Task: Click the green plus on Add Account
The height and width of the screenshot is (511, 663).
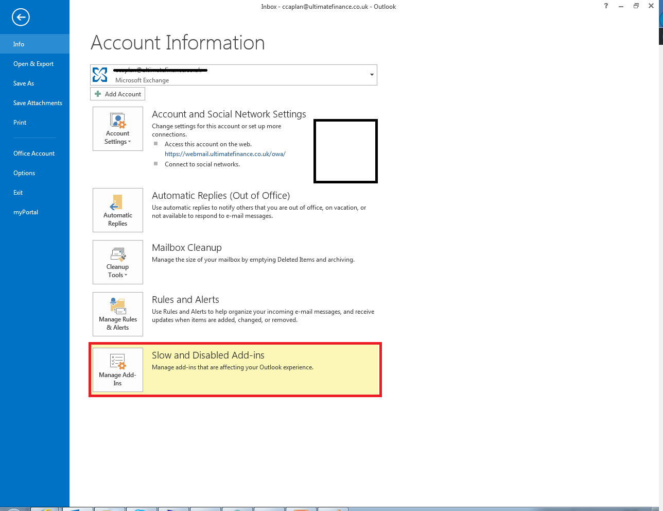Action: click(x=98, y=94)
